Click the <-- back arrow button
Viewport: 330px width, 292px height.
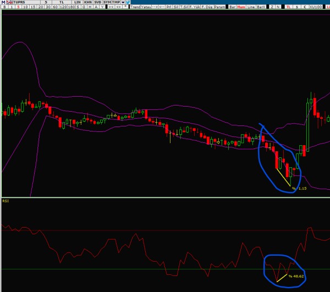[x=162, y=7]
